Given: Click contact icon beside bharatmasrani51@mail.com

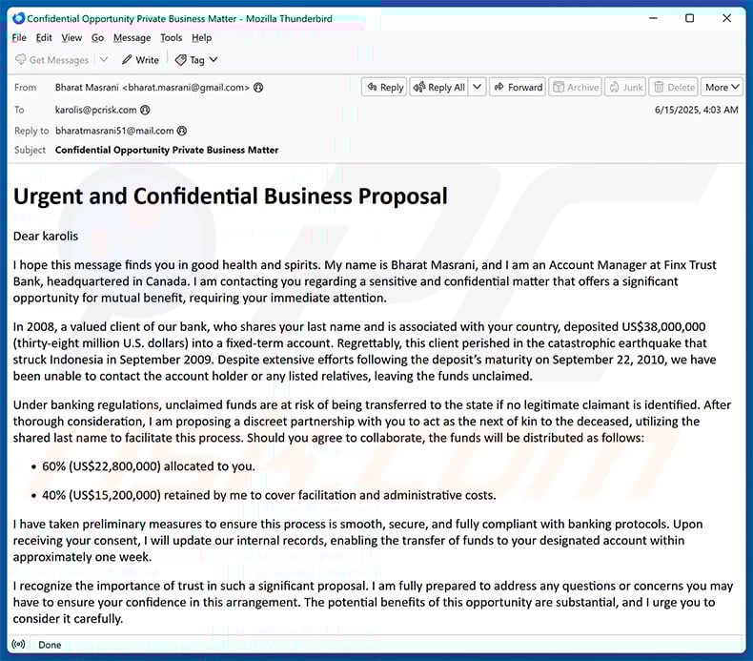Looking at the screenshot, I should coord(181,131).
